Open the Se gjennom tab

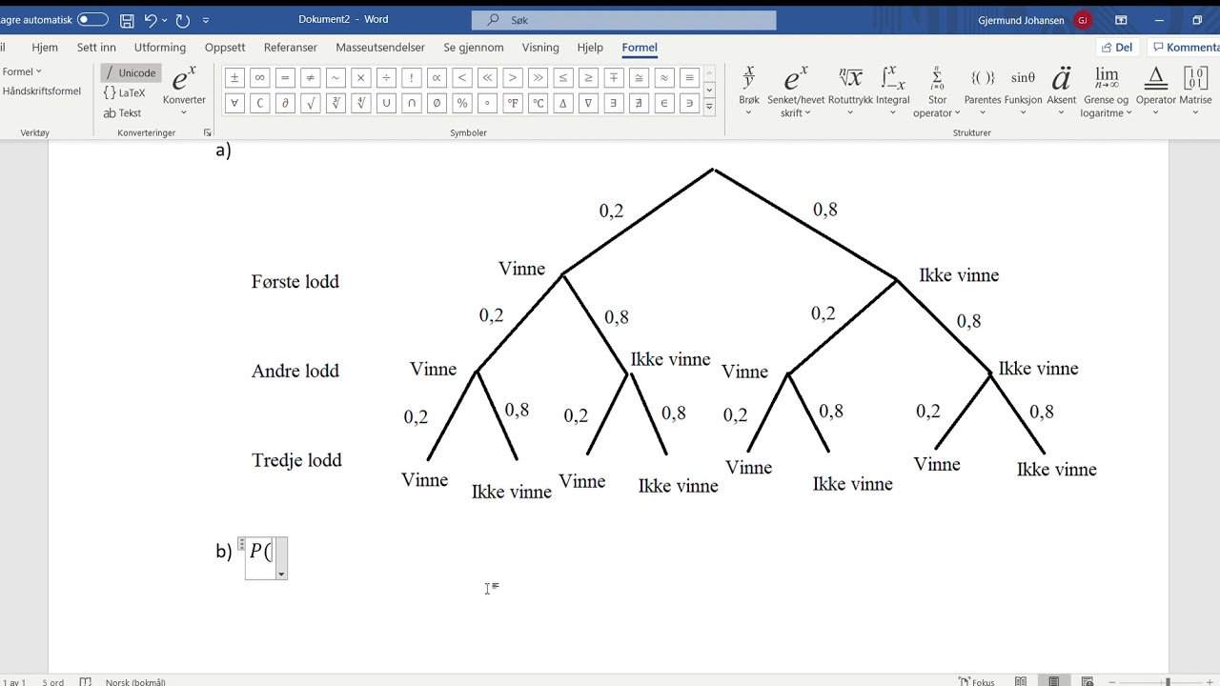tap(474, 48)
